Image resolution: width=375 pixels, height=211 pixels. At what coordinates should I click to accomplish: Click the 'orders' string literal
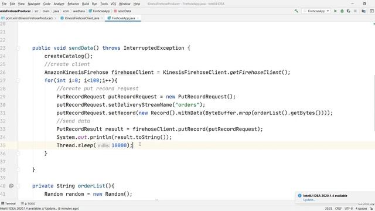[187, 105]
